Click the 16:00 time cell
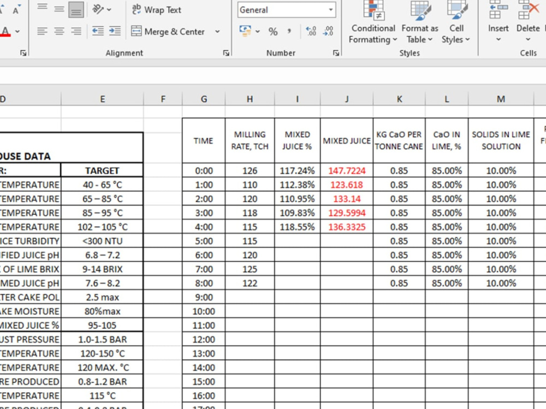546x409 pixels. [x=204, y=396]
